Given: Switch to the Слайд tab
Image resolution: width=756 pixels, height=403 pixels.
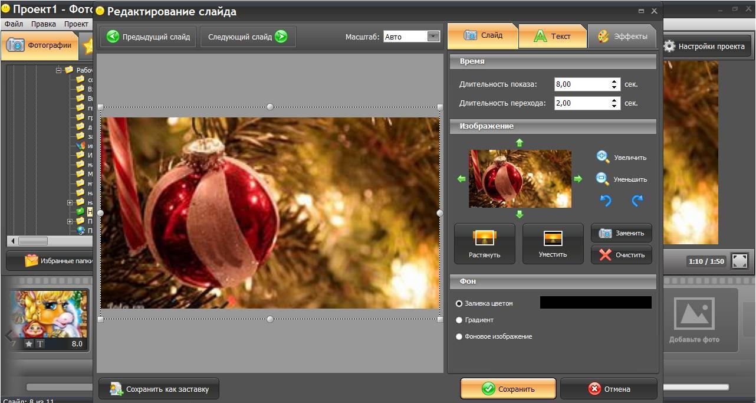Looking at the screenshot, I should [x=483, y=35].
